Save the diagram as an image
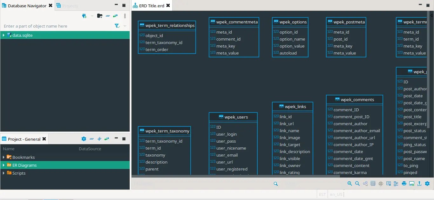The height and width of the screenshot is (200, 434). 411,184
